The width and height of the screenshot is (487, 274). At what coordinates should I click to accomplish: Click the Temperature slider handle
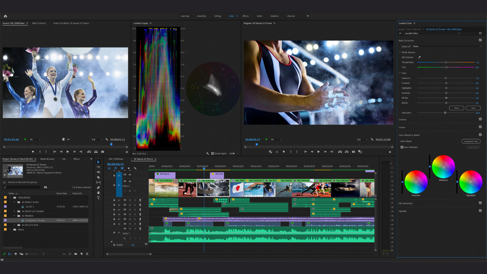click(x=446, y=62)
